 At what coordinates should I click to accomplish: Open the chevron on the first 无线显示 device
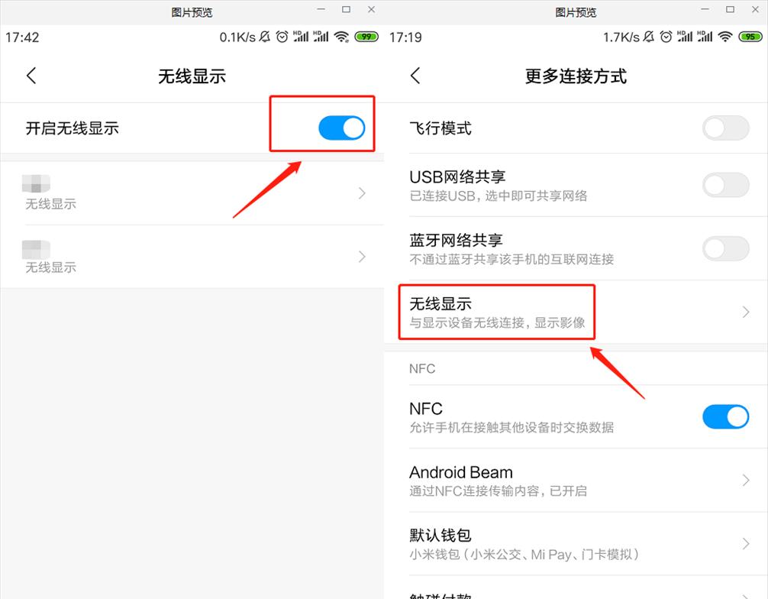coord(362,193)
